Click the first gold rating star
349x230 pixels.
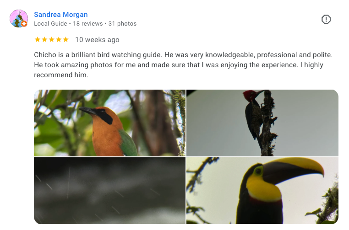38,40
